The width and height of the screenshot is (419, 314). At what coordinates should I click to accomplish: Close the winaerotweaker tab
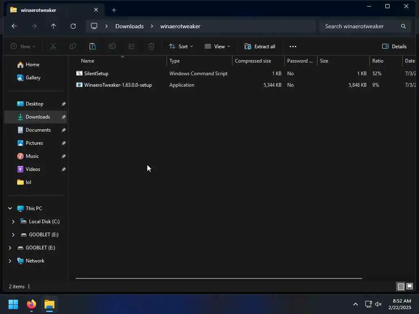point(96,10)
